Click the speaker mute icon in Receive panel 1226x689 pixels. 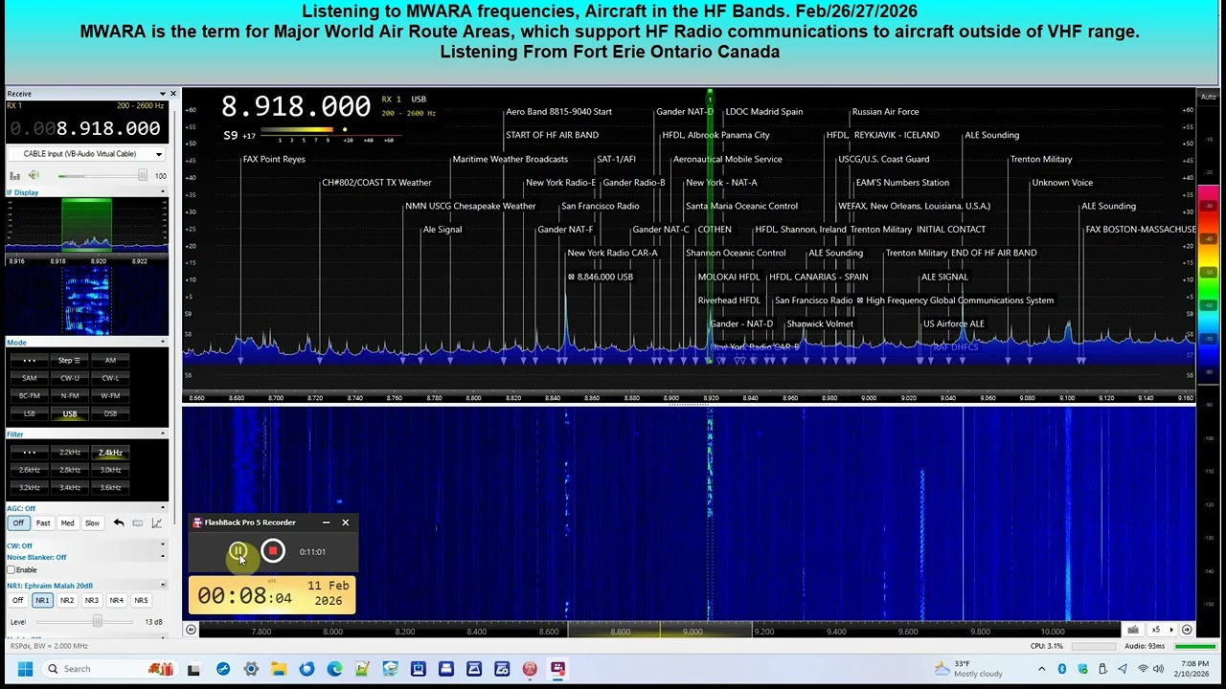pos(34,175)
